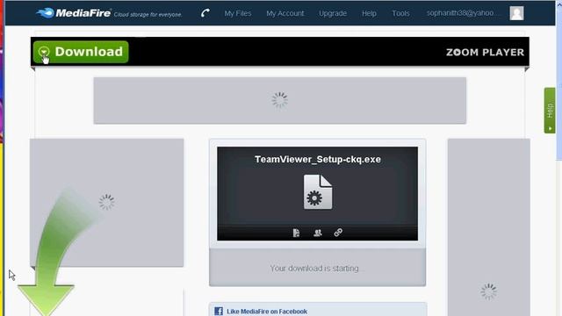562x316 pixels.
Task: Click the share with people icon
Action: click(x=318, y=233)
